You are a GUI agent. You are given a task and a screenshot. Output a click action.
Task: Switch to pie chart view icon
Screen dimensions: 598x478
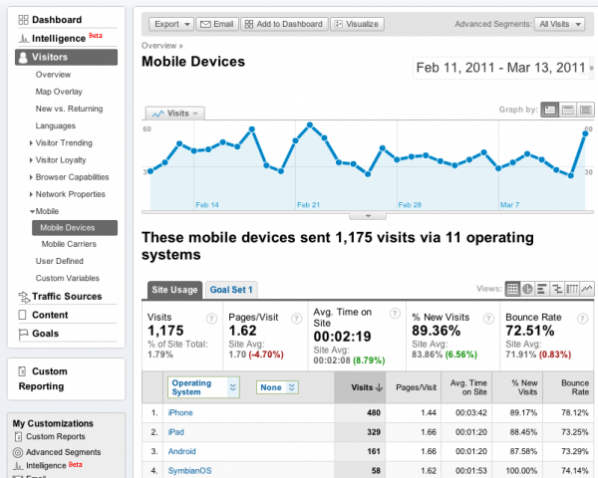pos(527,289)
